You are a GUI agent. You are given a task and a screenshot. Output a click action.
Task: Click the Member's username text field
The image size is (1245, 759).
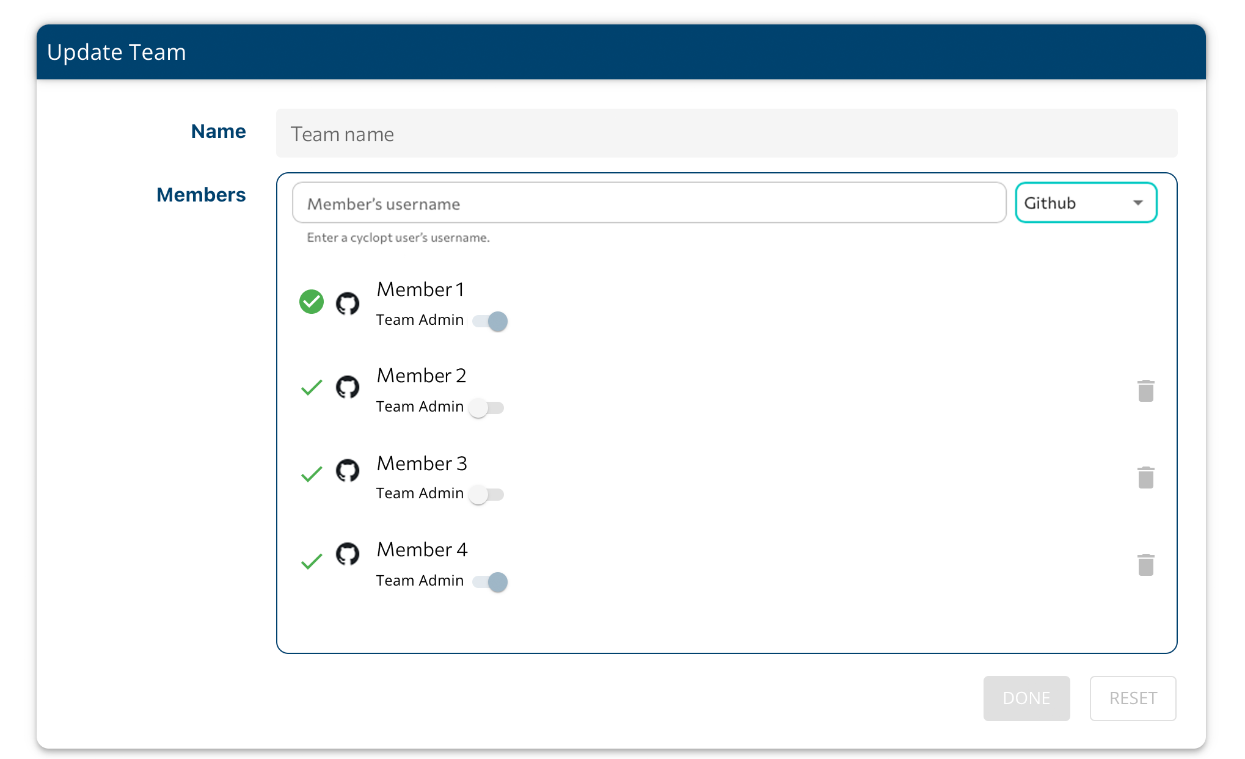[x=649, y=203]
